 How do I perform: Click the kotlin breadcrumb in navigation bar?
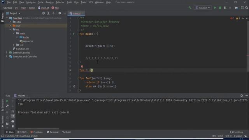pyautogui.click(x=32, y=8)
